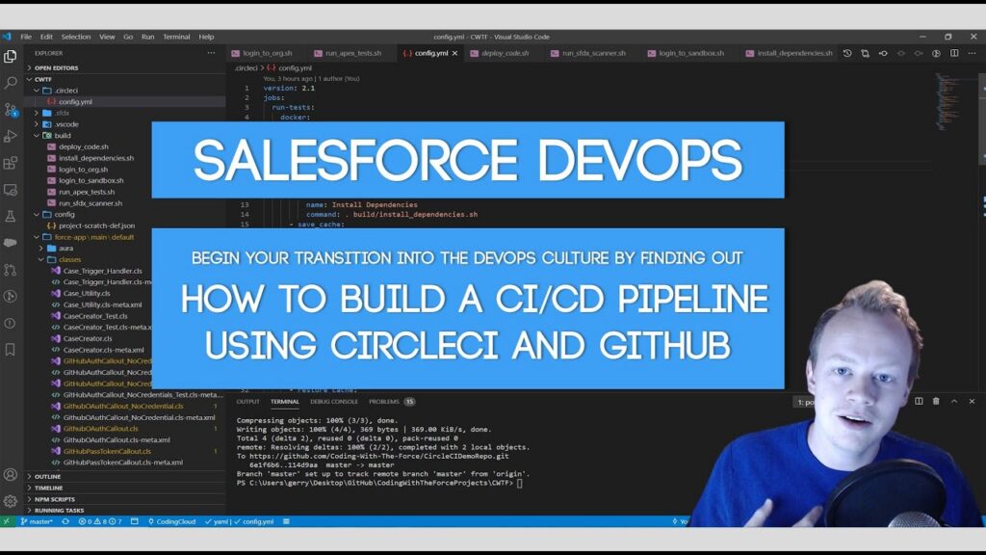Image resolution: width=986 pixels, height=555 pixels.
Task: Open the Testing flask icon view
Action: [10, 217]
